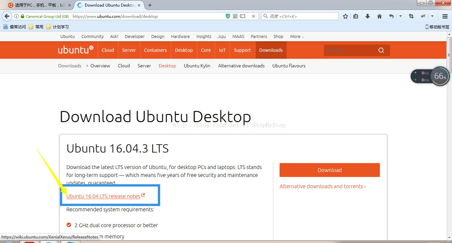Image resolution: width=452 pixels, height=243 pixels.
Task: Open the Shop link
Action: (278, 37)
